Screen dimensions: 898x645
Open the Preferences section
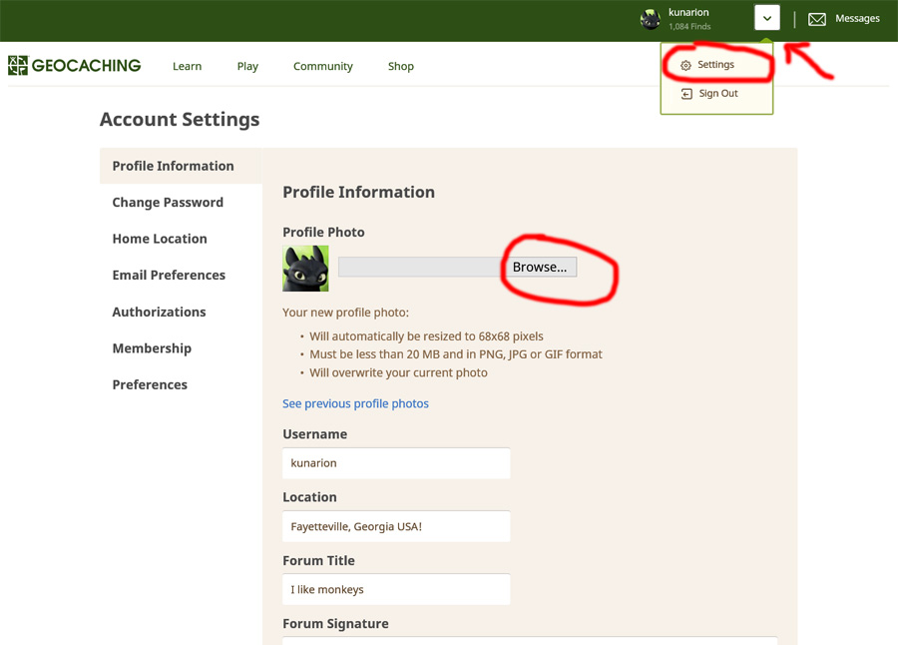pyautogui.click(x=150, y=384)
